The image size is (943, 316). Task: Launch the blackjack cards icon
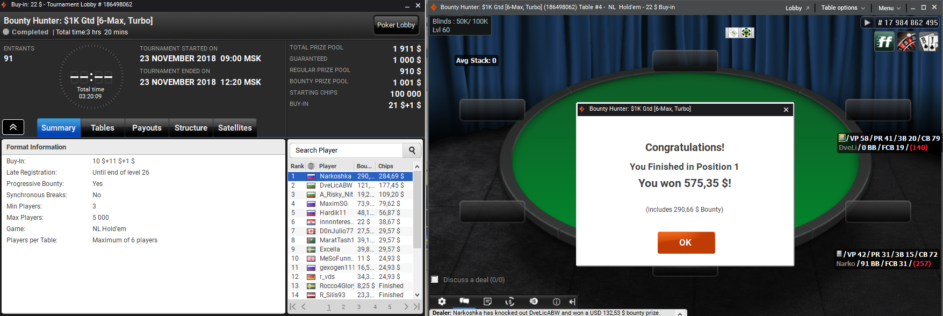[x=928, y=42]
